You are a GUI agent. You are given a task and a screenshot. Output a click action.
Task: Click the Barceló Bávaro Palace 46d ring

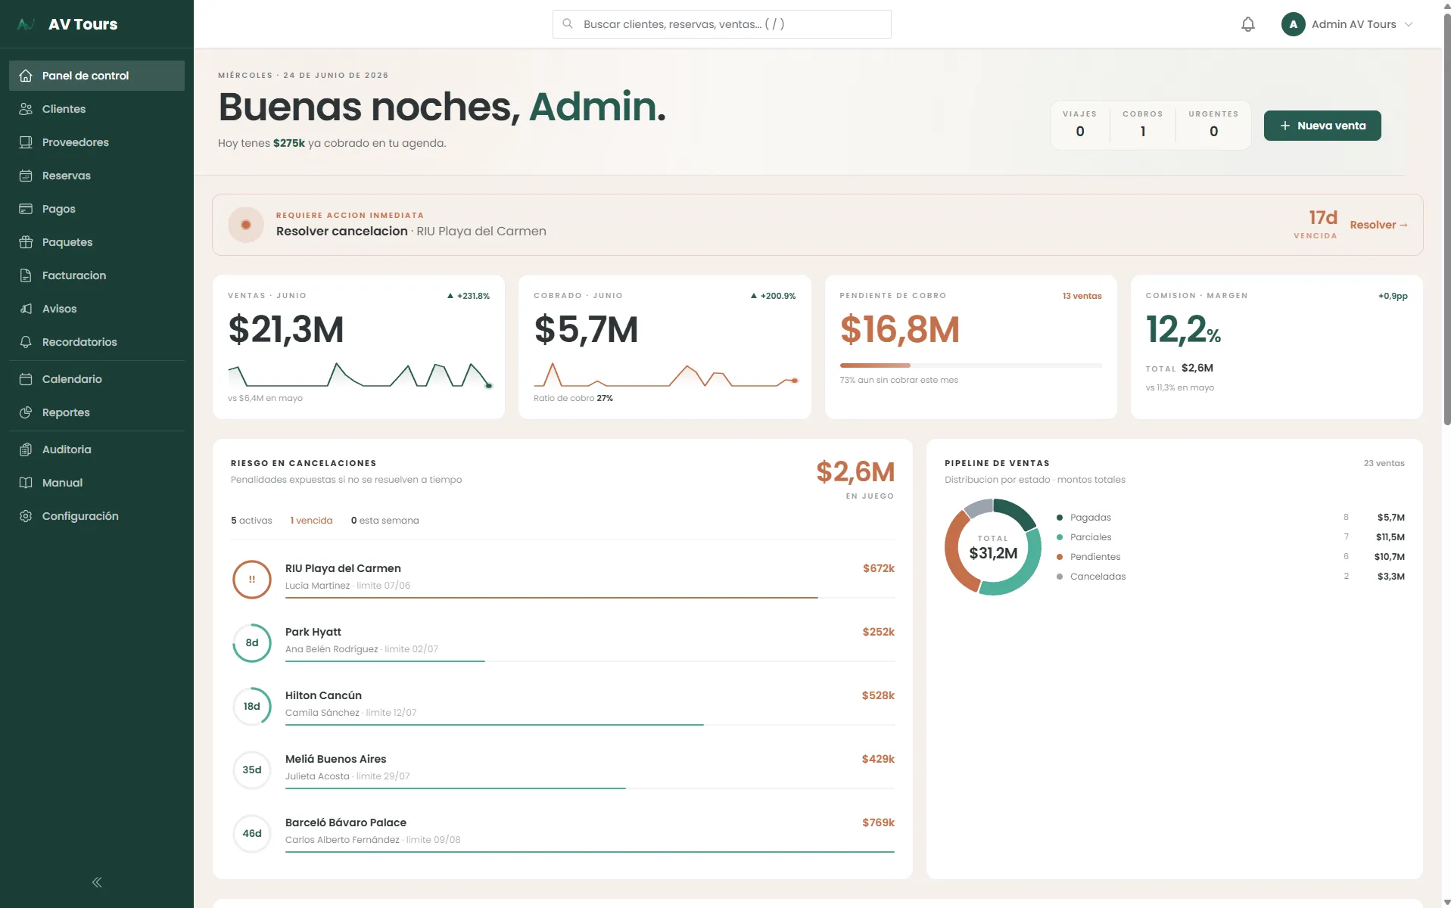(252, 834)
